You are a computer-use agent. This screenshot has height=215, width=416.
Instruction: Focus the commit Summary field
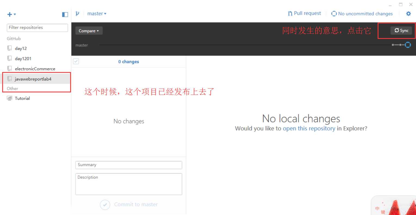pos(129,165)
